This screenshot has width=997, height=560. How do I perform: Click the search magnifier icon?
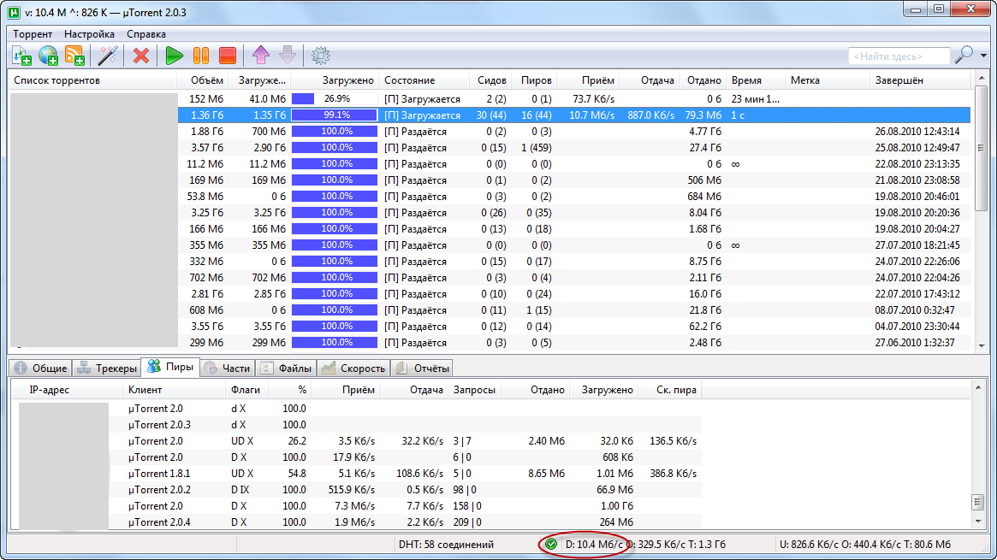point(962,54)
